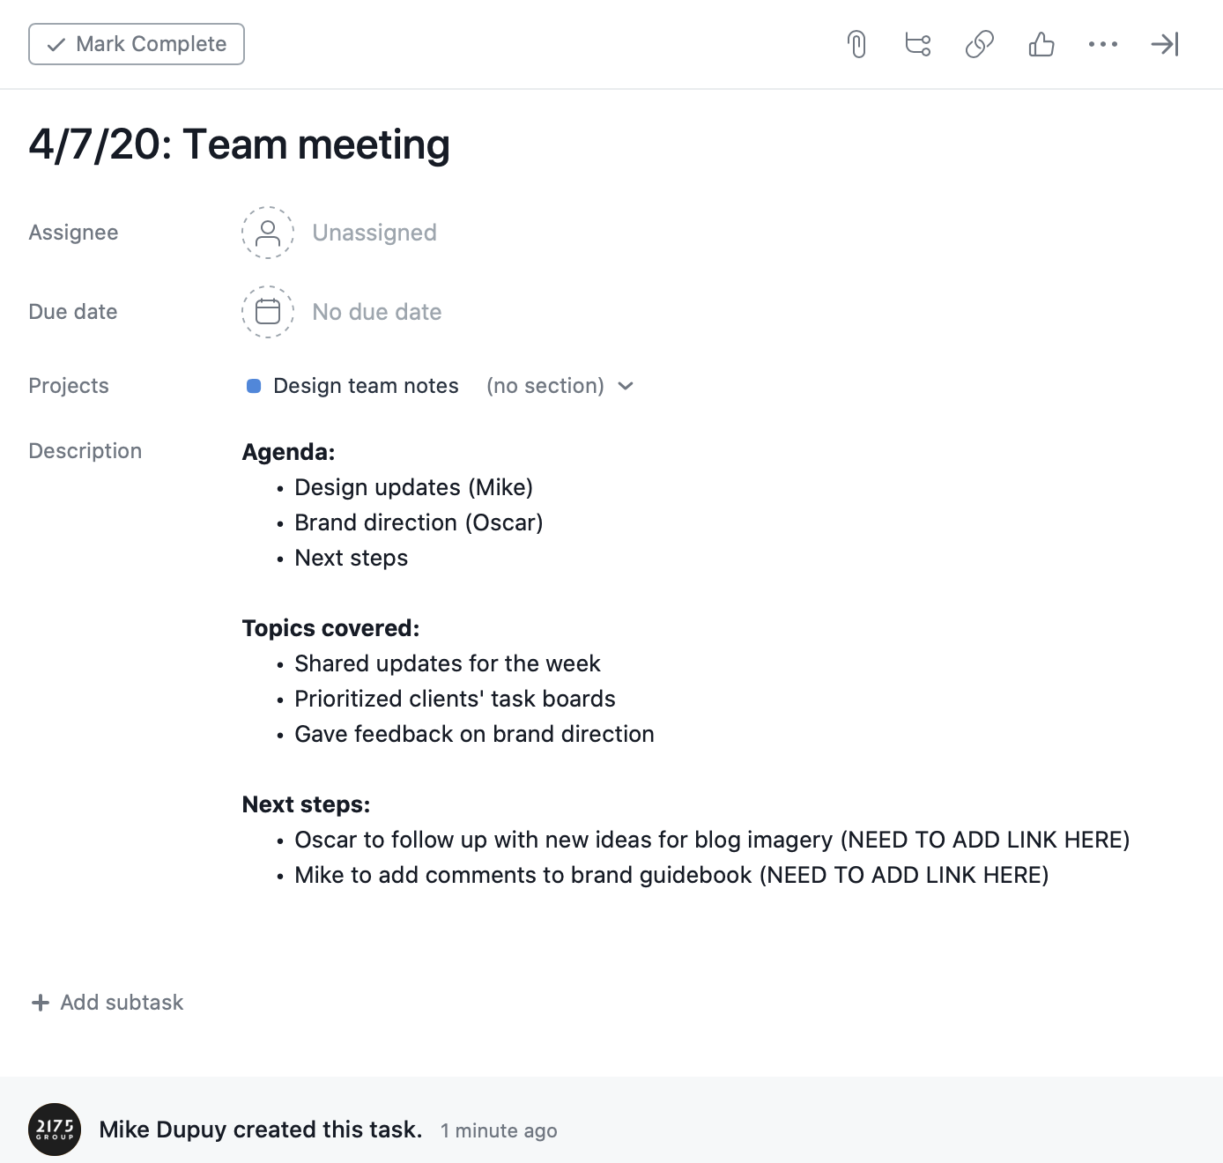The width and height of the screenshot is (1223, 1163).
Task: Create subtasks using the subtask toolbar icon
Action: click(x=916, y=43)
